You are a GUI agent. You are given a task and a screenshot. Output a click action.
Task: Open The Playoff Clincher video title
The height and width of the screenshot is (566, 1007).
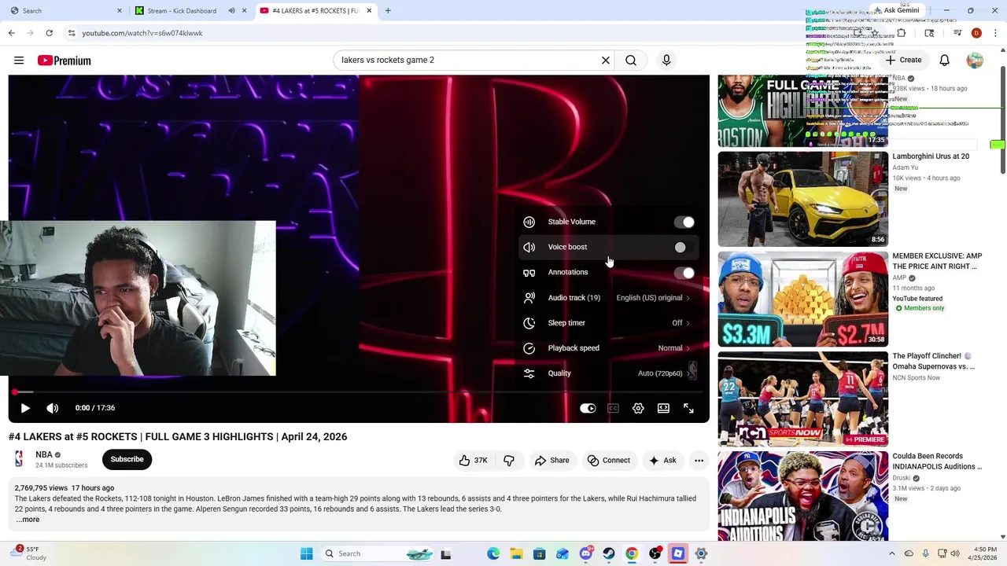coord(934,362)
